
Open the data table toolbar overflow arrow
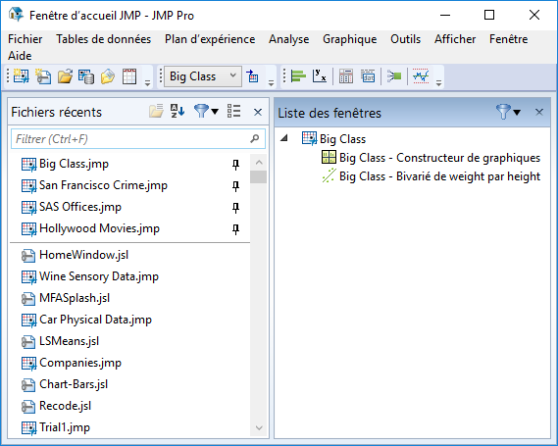tap(271, 83)
